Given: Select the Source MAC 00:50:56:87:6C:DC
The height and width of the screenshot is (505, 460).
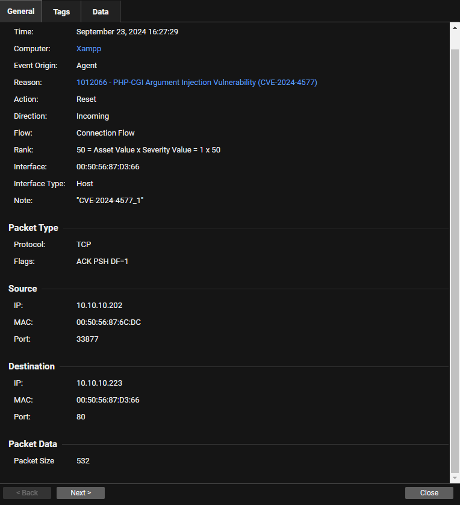Looking at the screenshot, I should coord(108,322).
